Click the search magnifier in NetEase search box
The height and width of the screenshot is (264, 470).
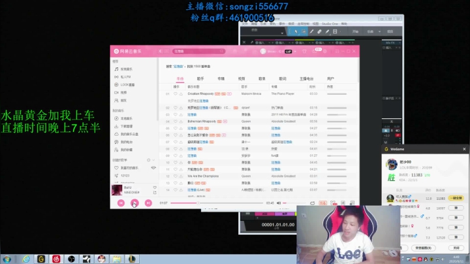click(221, 52)
